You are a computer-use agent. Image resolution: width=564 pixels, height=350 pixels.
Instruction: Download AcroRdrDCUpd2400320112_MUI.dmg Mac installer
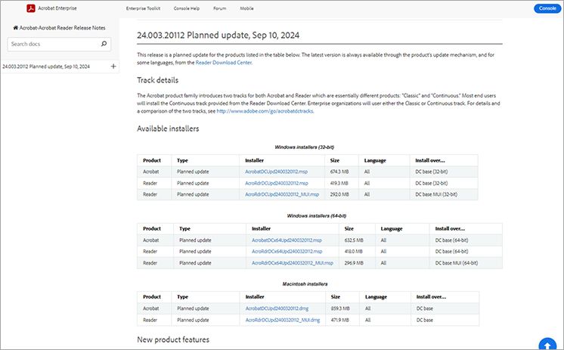coord(277,320)
